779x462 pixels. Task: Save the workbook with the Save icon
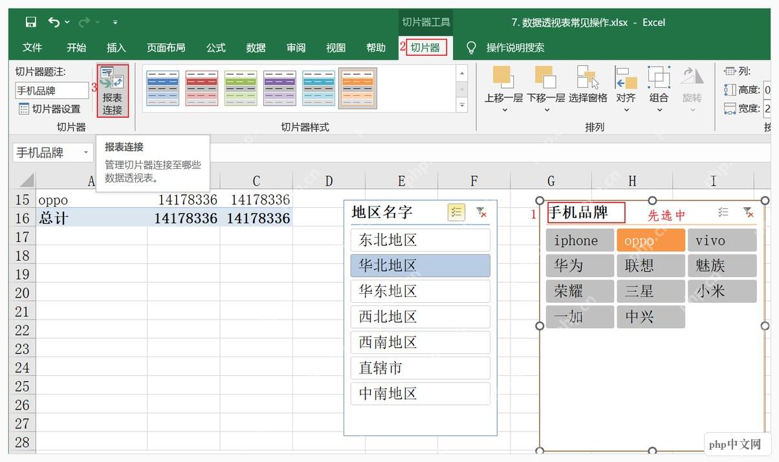tap(31, 23)
